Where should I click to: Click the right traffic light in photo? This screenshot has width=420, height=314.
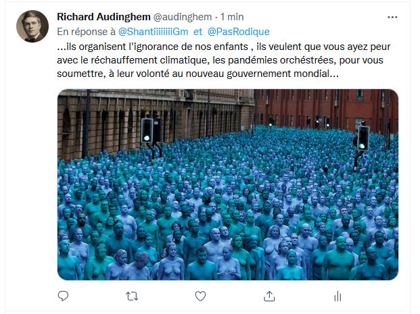pyautogui.click(x=363, y=138)
